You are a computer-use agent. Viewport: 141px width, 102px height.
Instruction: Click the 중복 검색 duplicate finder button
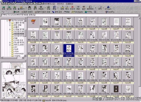[57, 12]
